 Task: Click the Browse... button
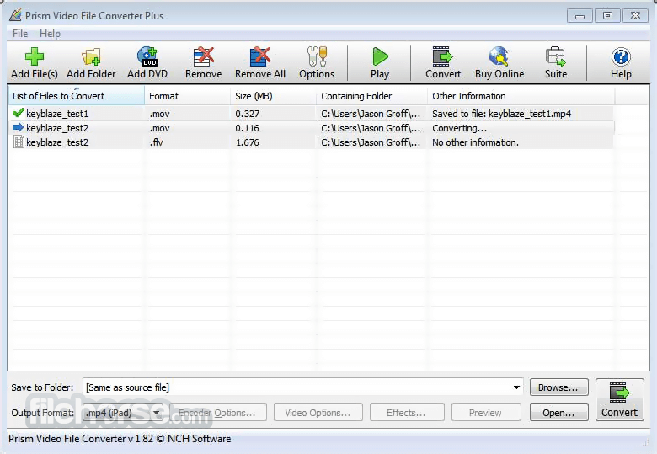(x=558, y=387)
